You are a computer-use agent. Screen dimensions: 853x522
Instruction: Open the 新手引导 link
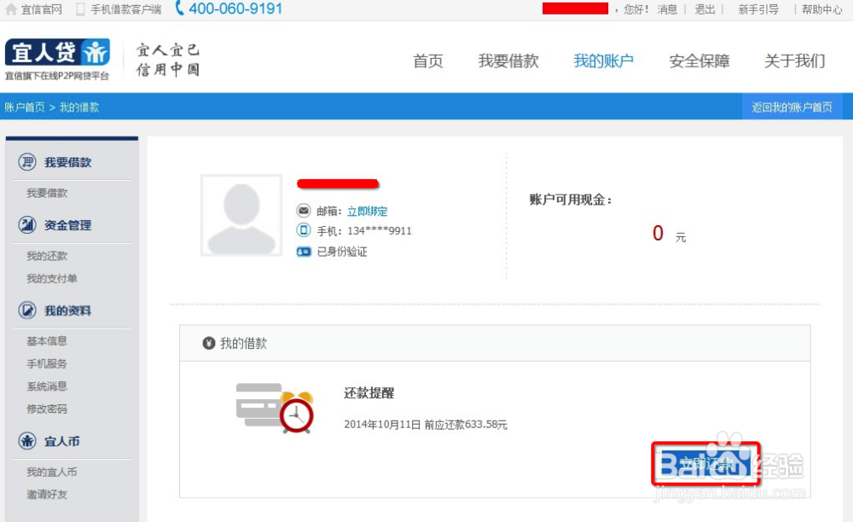click(x=758, y=9)
